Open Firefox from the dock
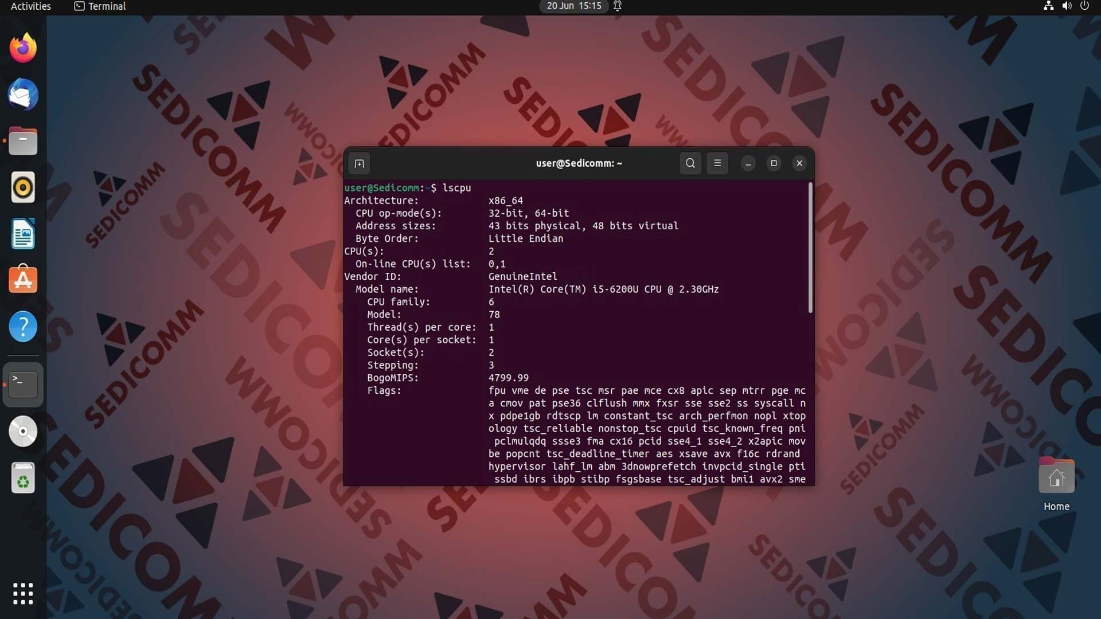 (23, 48)
